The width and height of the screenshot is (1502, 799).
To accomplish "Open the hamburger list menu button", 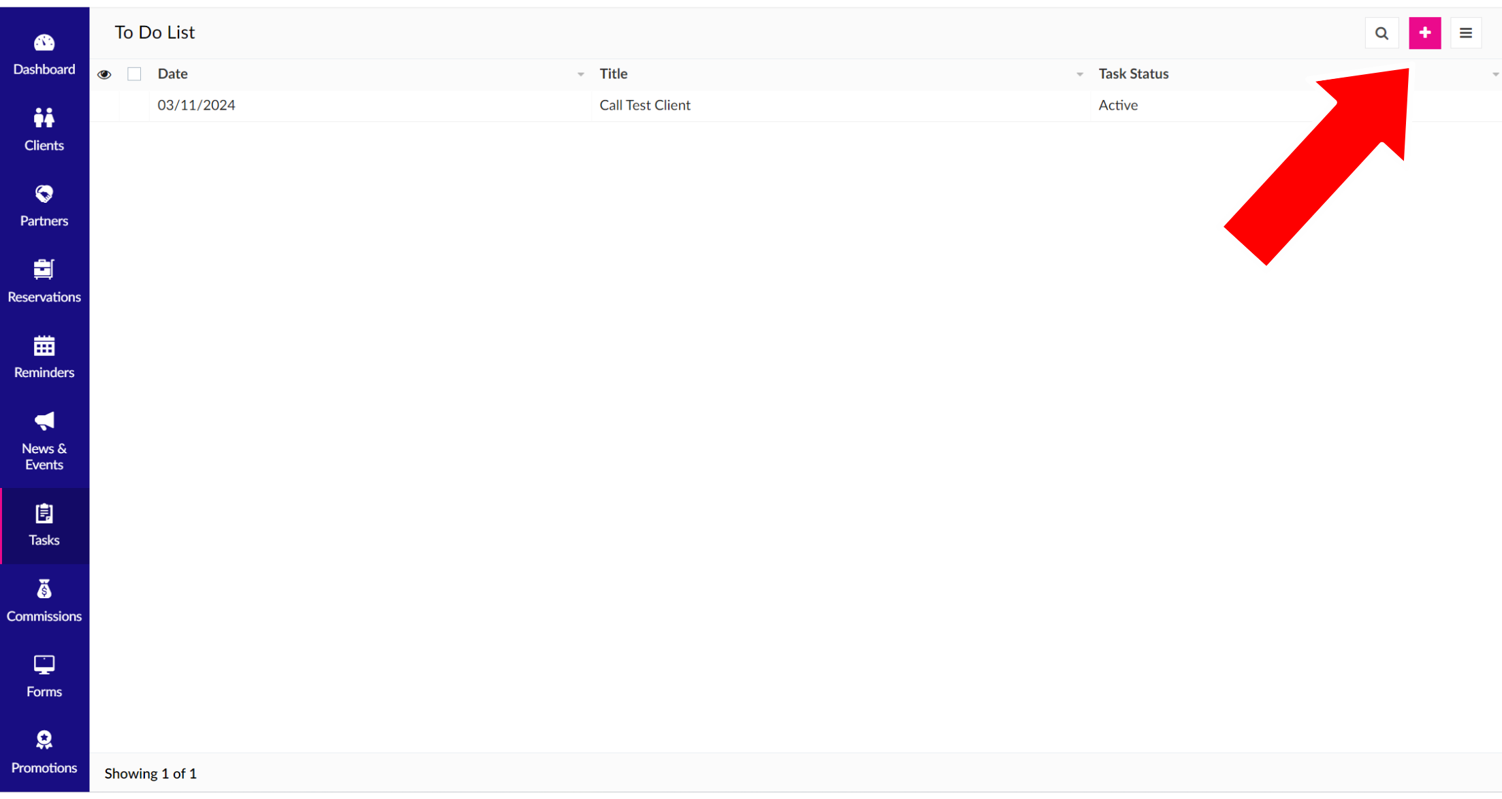I will [1466, 33].
